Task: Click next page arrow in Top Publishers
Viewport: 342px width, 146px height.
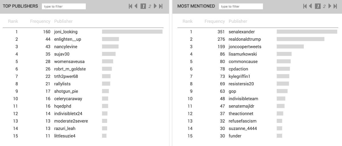Action: click(x=155, y=6)
